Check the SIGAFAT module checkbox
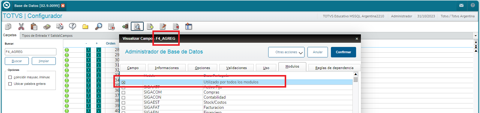The width and height of the screenshot is (480, 113). (x=123, y=108)
